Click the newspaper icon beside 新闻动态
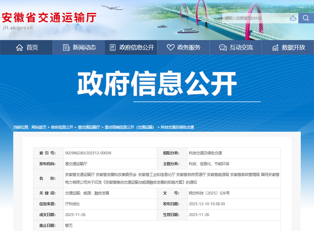Screen dimensions: 314x231 66,47
